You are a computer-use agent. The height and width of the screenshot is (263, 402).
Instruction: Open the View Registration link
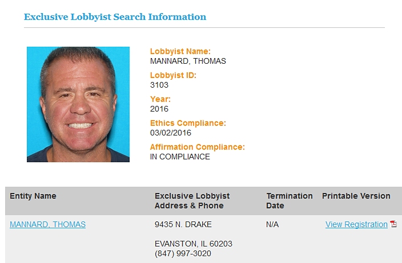click(x=356, y=224)
